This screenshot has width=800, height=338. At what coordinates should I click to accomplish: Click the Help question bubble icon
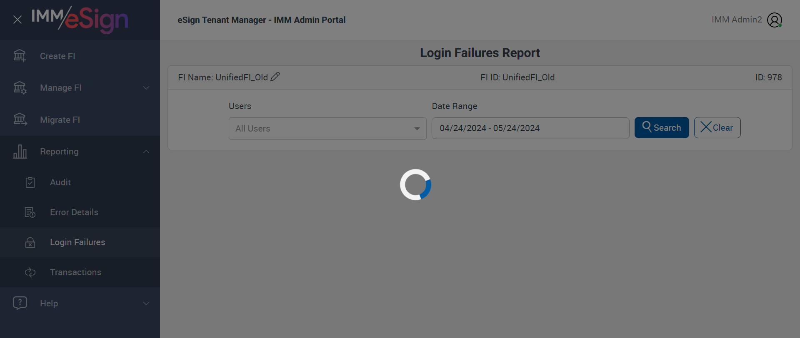[20, 303]
